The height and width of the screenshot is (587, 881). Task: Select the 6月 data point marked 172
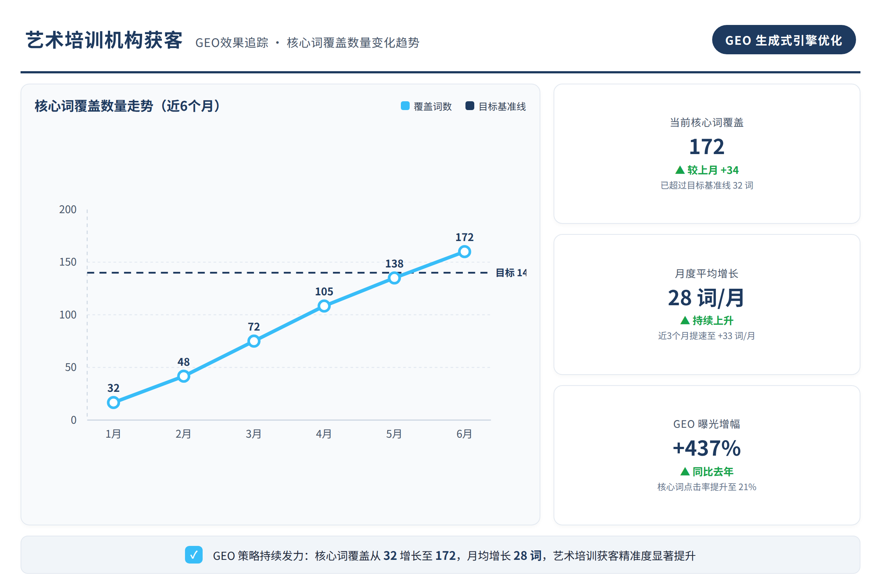(464, 252)
